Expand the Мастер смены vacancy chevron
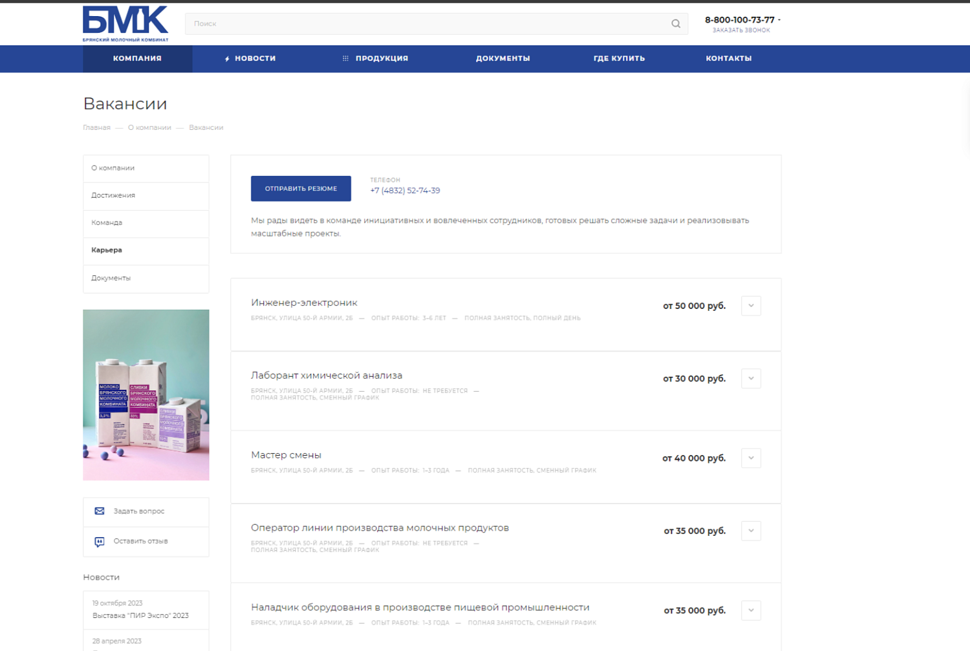970x651 pixels. pyautogui.click(x=751, y=458)
